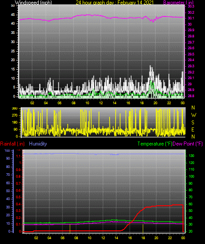The height and width of the screenshot is (244, 205).
Task: Click temperature axis value 80
Action: click(x=190, y=190)
